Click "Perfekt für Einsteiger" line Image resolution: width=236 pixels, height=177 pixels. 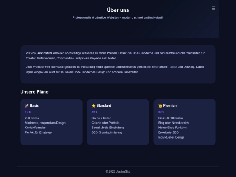tap(38, 132)
